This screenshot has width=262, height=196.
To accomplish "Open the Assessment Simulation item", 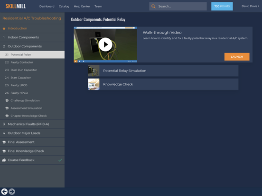I will [x=32, y=108].
